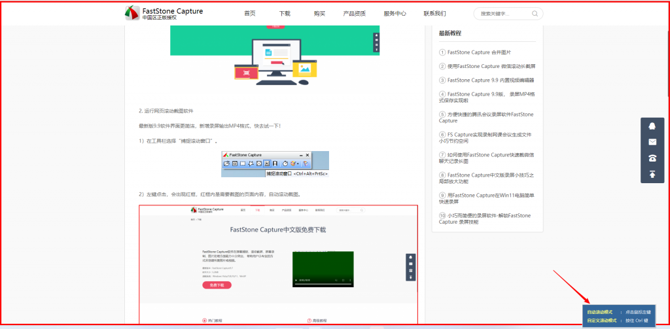670x329 pixels.
Task: Click the FastStone Capture logo in header
Action: 164,13
